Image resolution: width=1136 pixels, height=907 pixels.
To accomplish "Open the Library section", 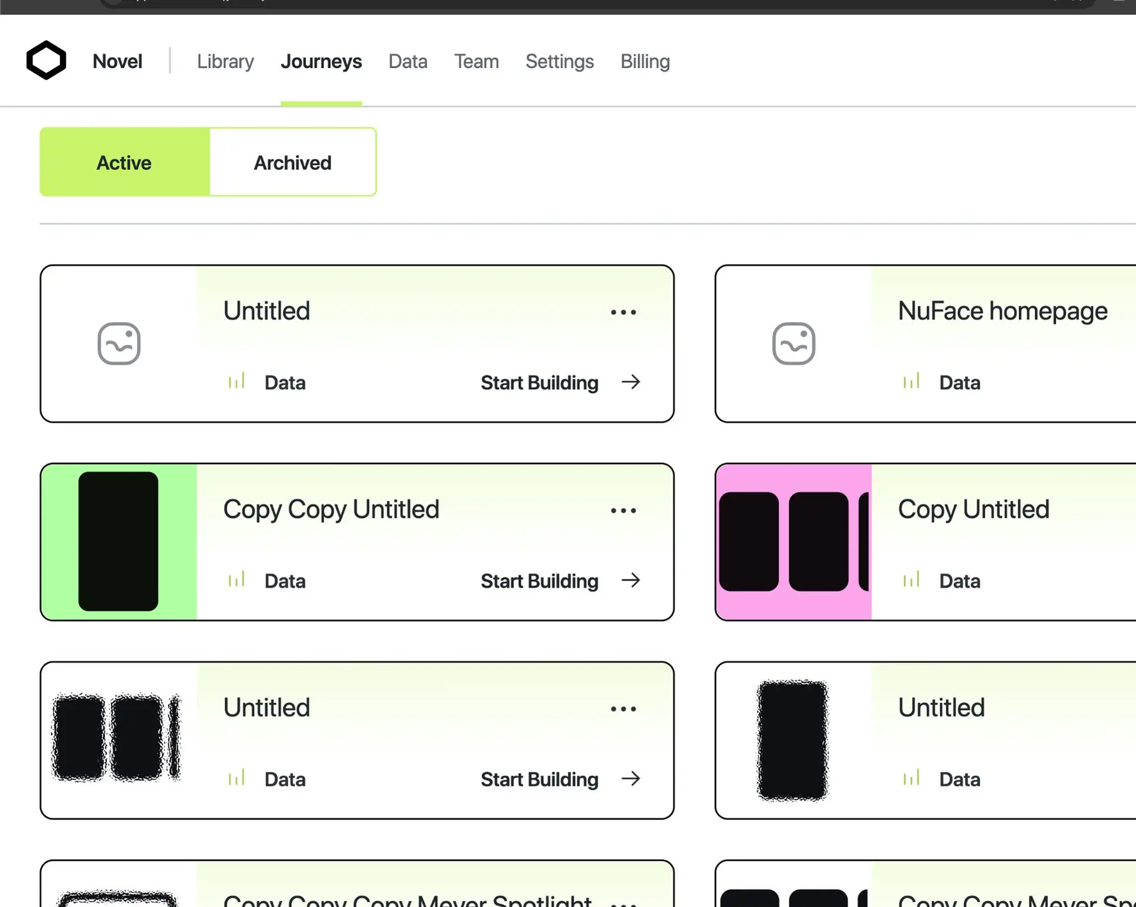I will coord(226,60).
